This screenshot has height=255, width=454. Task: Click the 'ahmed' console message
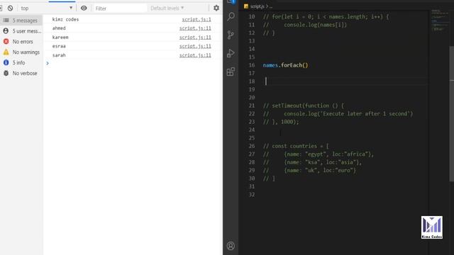pyautogui.click(x=59, y=28)
